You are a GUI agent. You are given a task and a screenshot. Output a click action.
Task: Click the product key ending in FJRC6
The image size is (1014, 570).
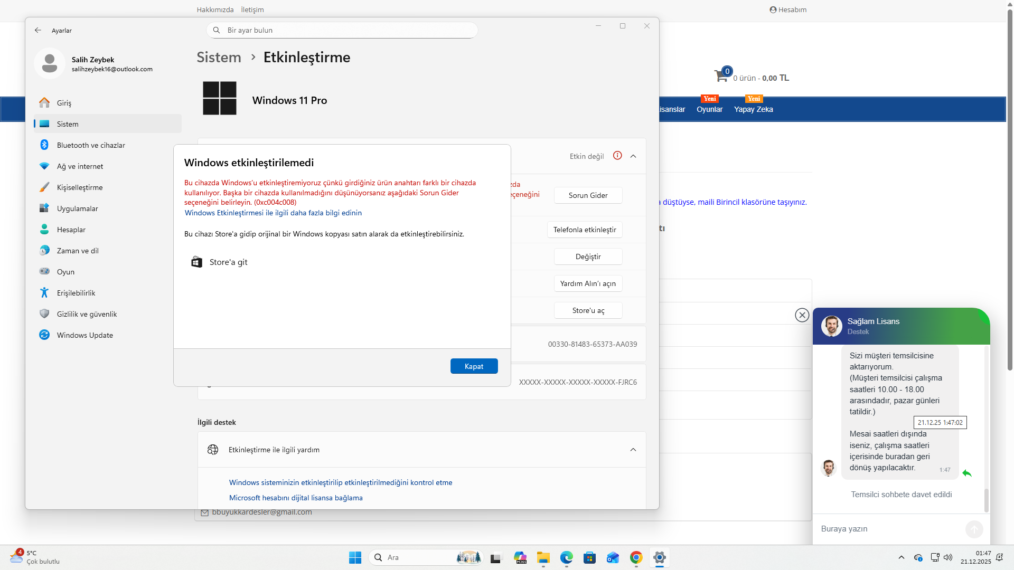(x=578, y=382)
